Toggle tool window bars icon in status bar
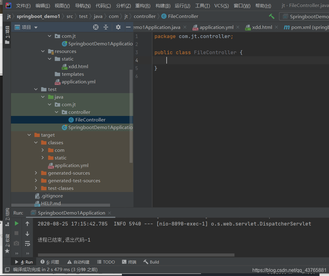The height and width of the screenshot is (276, 329). [7, 270]
